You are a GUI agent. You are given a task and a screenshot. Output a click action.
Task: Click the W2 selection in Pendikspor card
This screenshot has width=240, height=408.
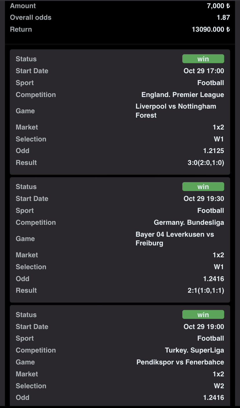(x=219, y=386)
